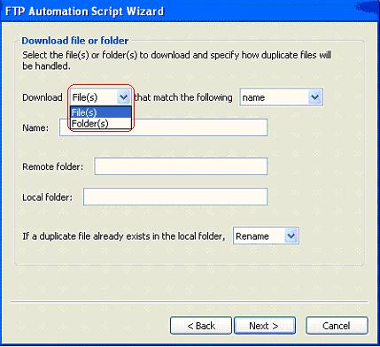Open the Rename duplicate handling dropdown

(x=266, y=235)
